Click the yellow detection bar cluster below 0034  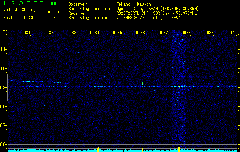click(x=98, y=150)
